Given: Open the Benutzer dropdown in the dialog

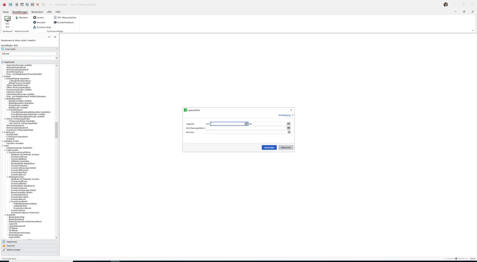Looking at the screenshot, I should coord(289,132).
